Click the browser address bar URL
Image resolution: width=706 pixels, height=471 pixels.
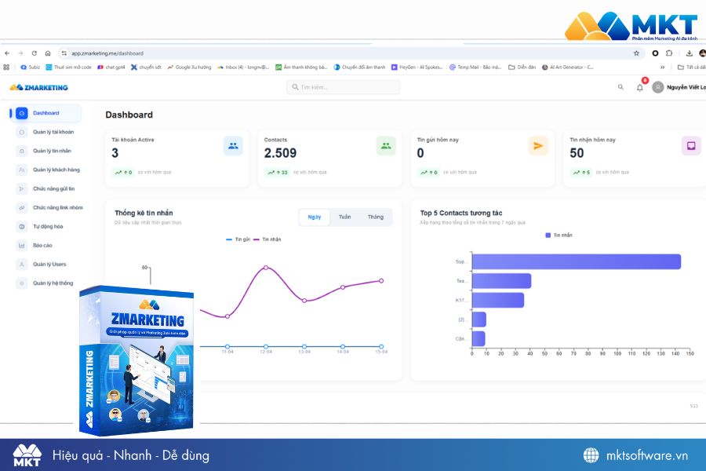pyautogui.click(x=107, y=53)
